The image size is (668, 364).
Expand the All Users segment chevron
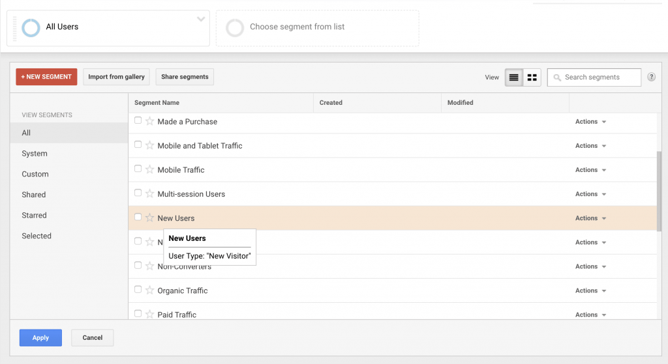(x=201, y=19)
